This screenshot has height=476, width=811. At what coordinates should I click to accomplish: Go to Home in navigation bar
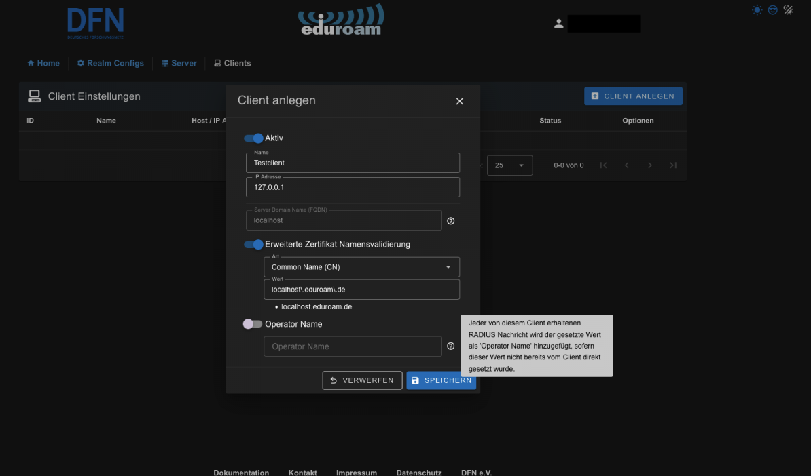pyautogui.click(x=43, y=64)
